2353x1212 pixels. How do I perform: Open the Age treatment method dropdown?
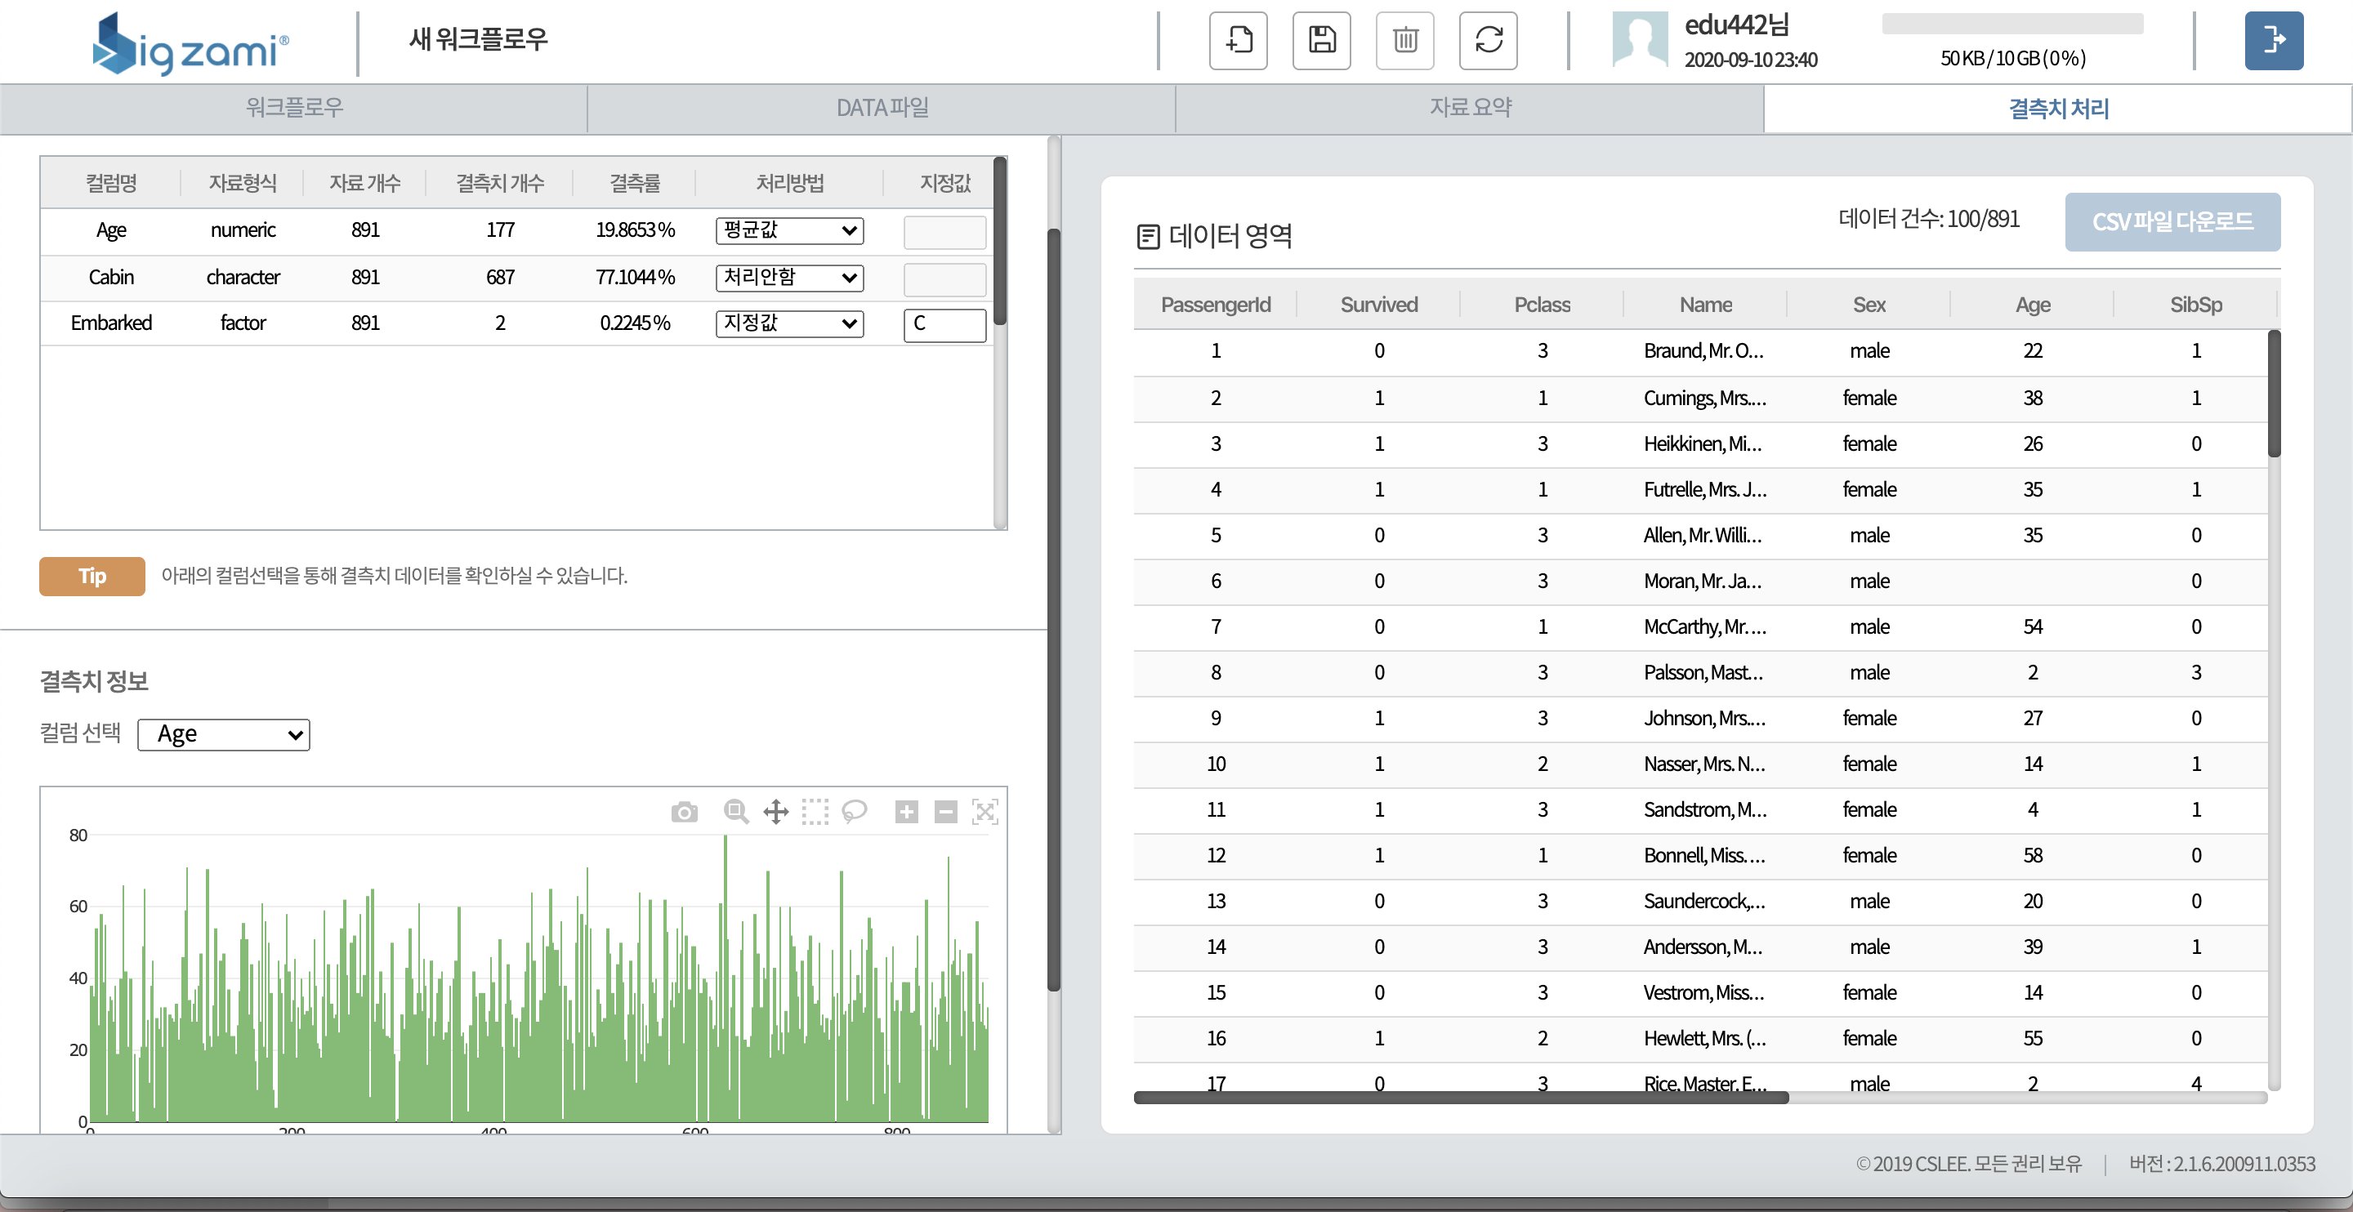789,230
